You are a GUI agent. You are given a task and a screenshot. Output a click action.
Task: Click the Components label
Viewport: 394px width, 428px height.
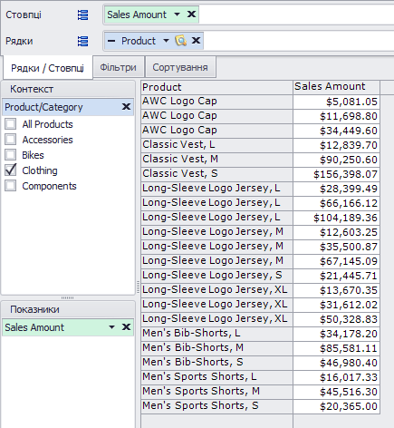click(x=49, y=186)
